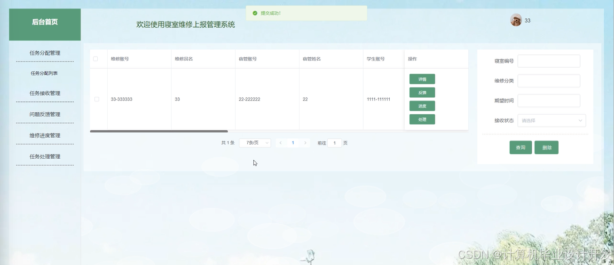
Task: Tick the checkbox for row 33-333333
Action: (97, 99)
